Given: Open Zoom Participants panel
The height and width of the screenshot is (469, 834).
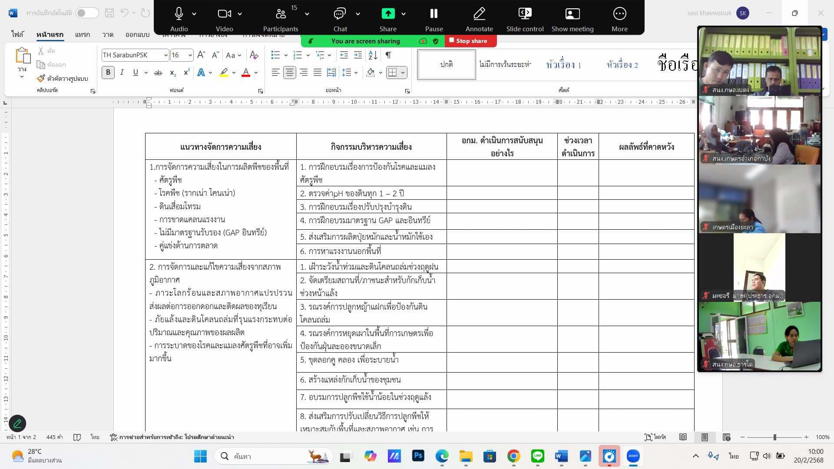Looking at the screenshot, I should click(281, 19).
